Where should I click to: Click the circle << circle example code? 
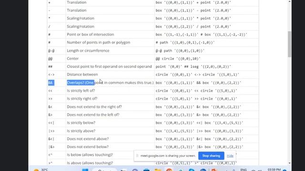196,91
